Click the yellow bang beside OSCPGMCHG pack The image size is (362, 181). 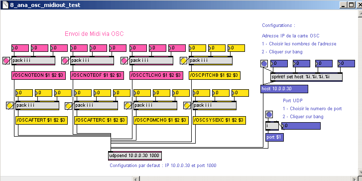tap(128, 106)
